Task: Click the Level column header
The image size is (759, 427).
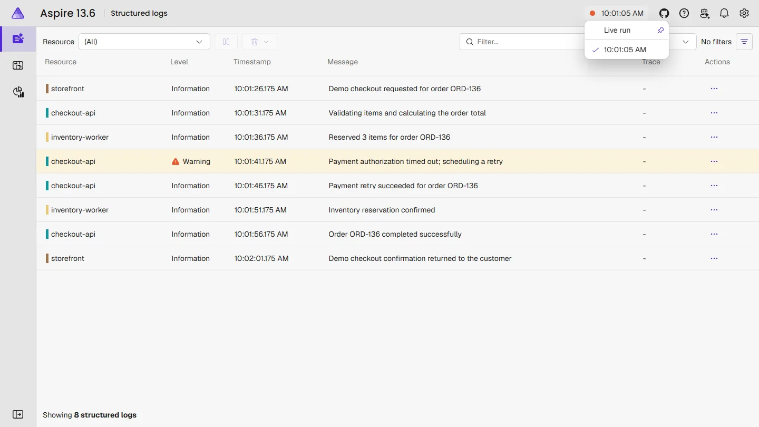Action: click(179, 62)
